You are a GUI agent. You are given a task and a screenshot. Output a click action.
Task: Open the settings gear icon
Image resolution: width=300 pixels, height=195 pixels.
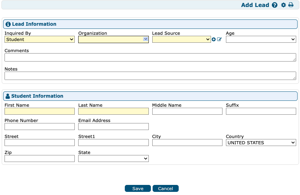tap(283, 5)
